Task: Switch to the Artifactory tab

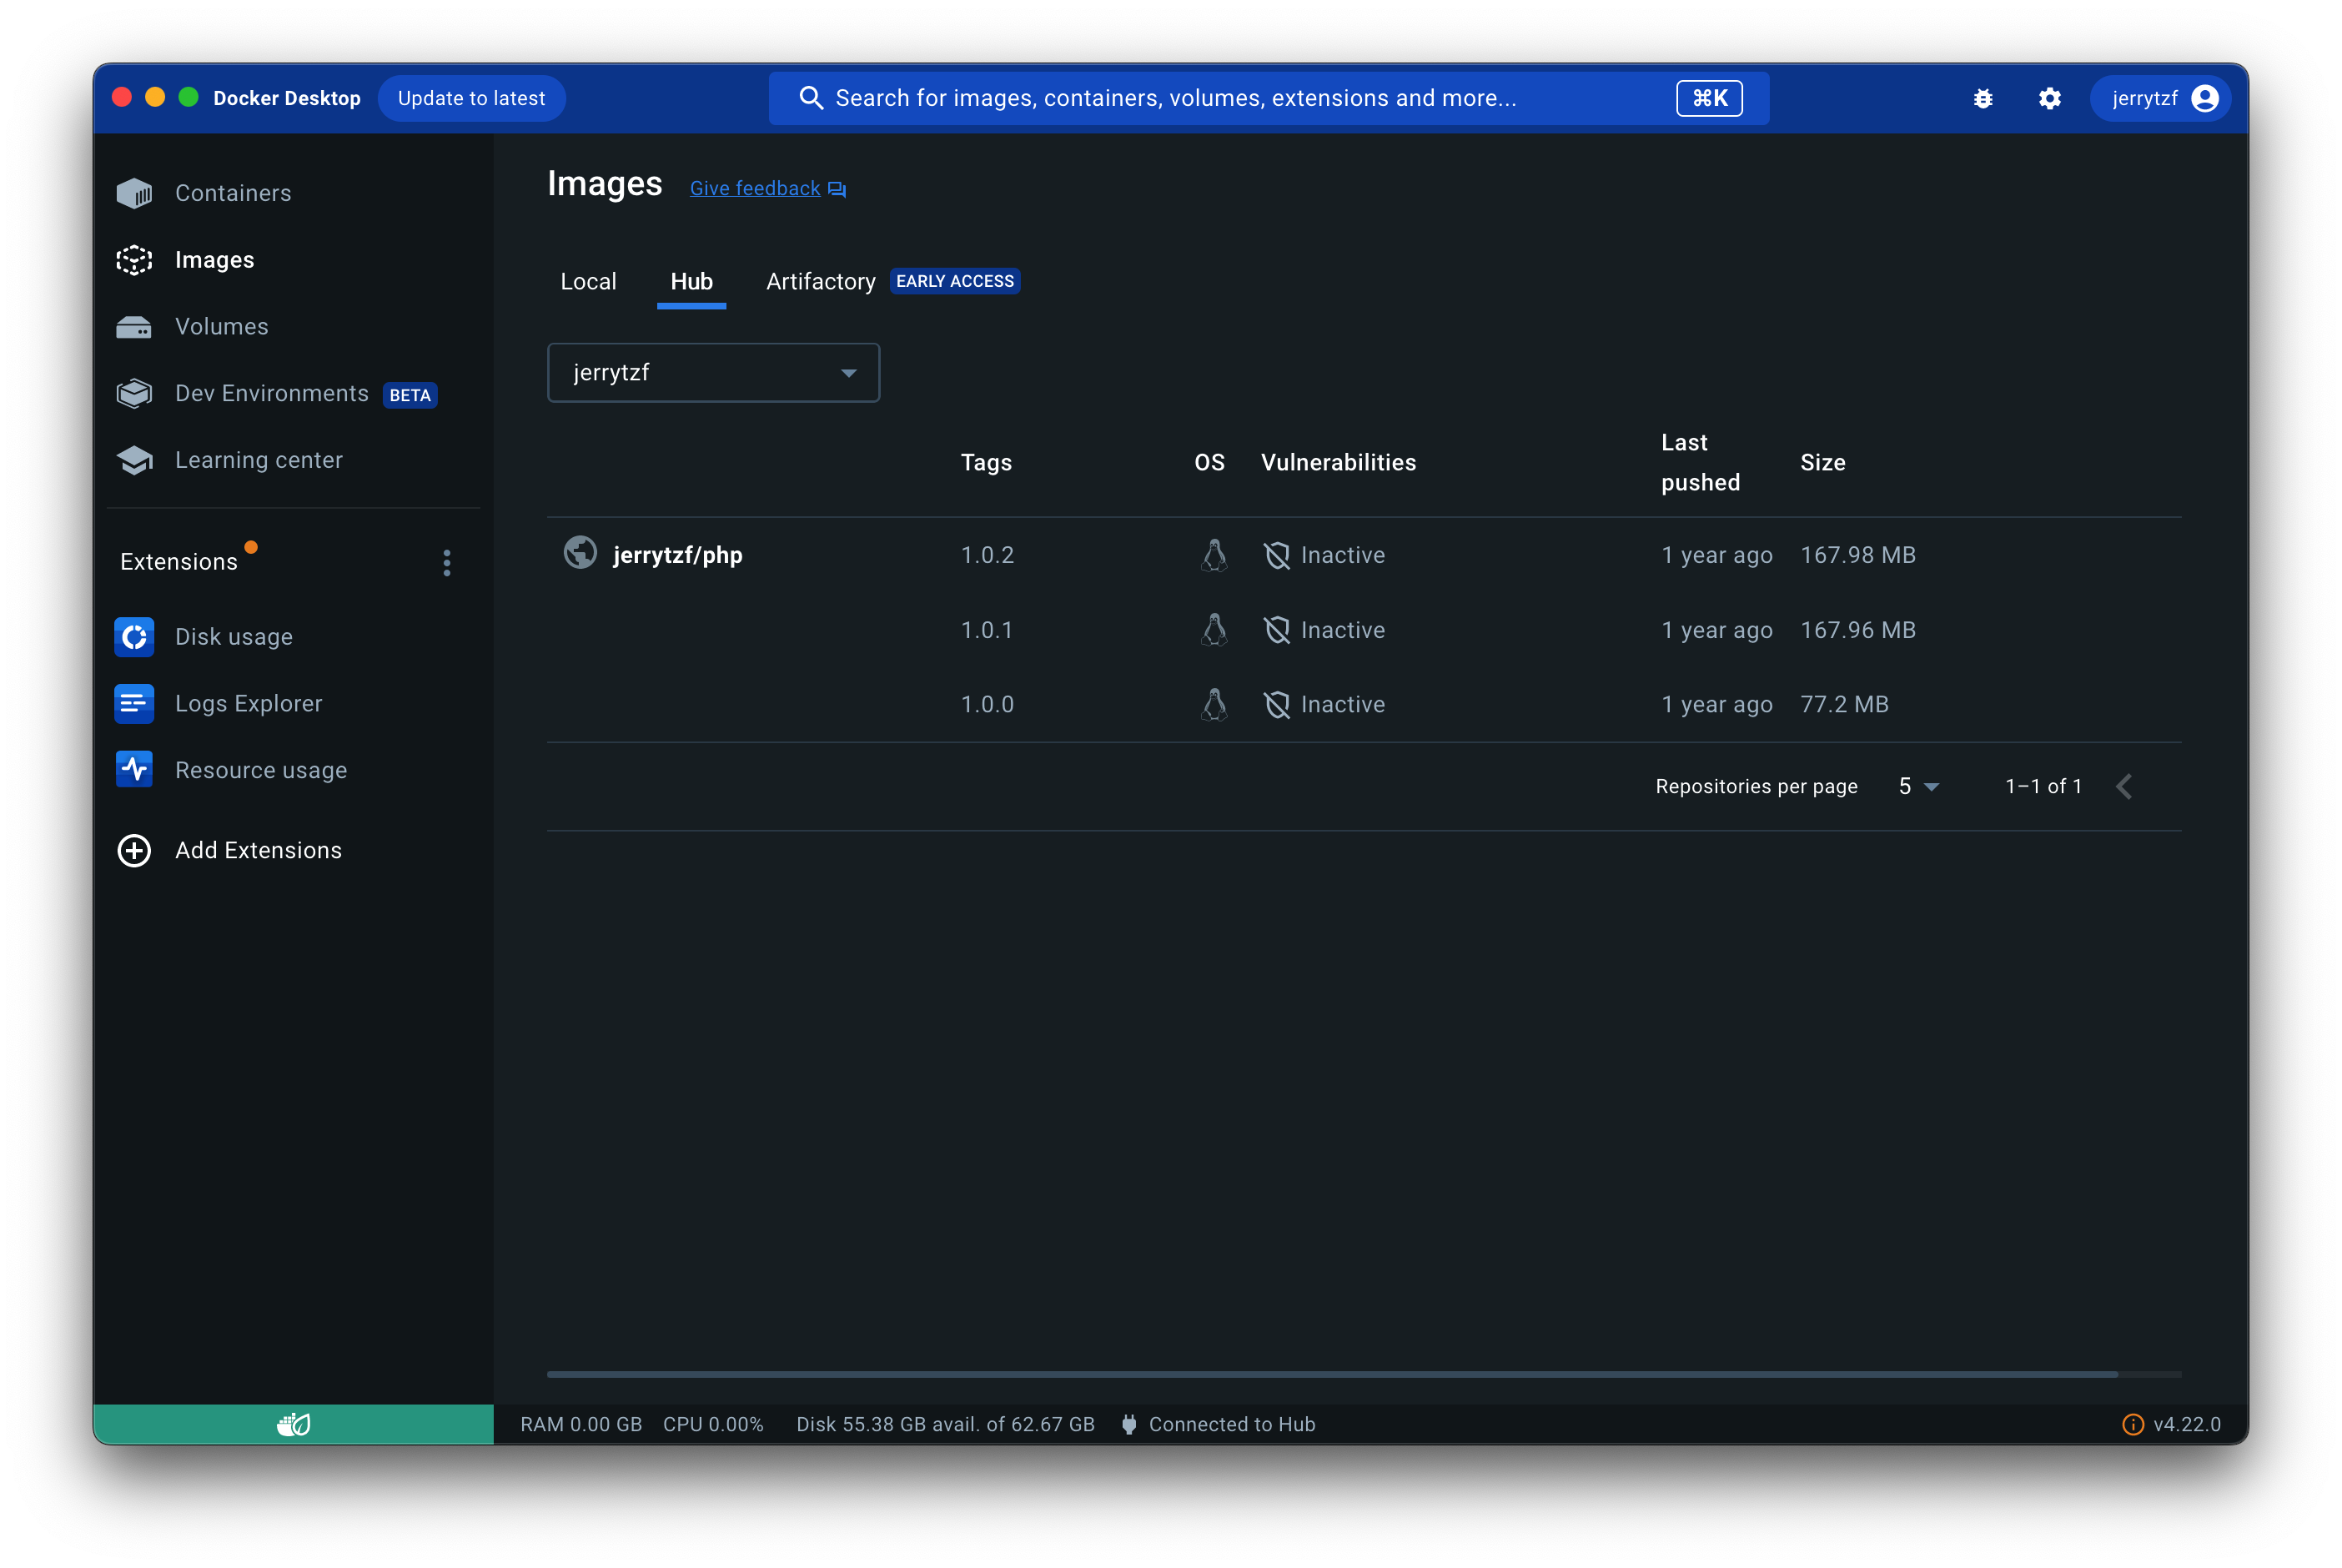Action: (821, 282)
